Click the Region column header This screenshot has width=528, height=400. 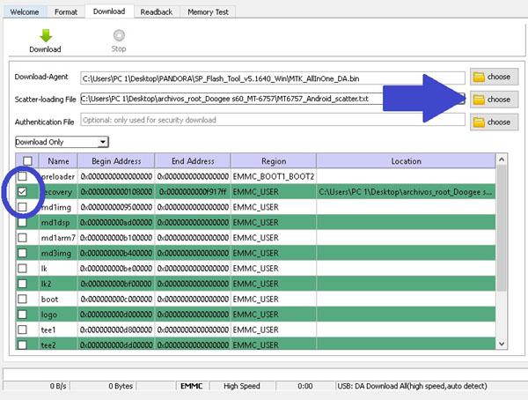pos(274,161)
